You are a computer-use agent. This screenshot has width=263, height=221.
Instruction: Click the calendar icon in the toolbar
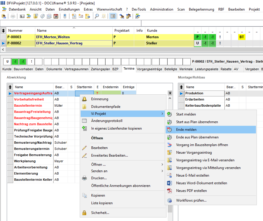56,16
